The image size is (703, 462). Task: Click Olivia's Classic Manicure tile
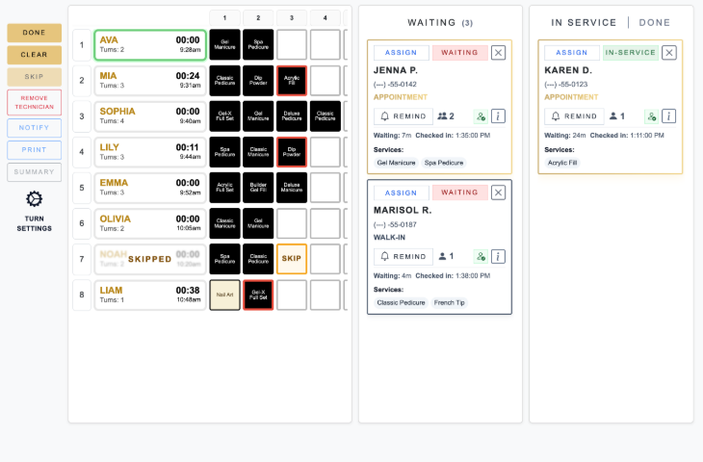[x=224, y=223]
